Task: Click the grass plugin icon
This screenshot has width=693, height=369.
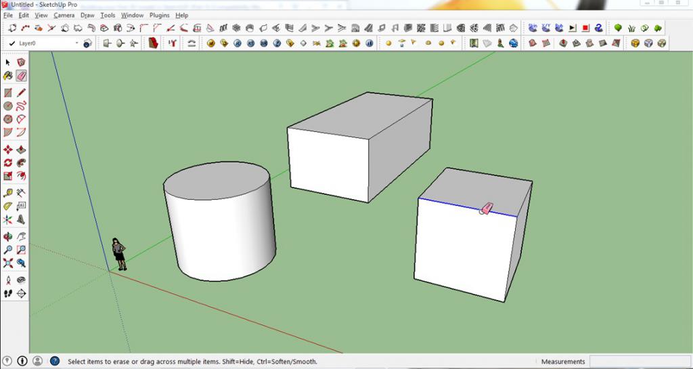Action: click(x=631, y=28)
